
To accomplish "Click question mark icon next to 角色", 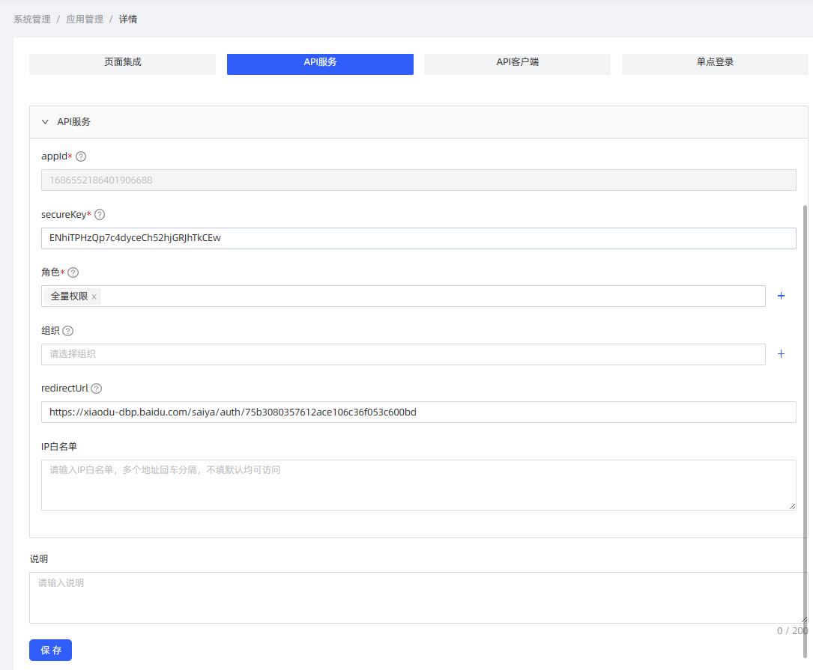I will point(73,272).
